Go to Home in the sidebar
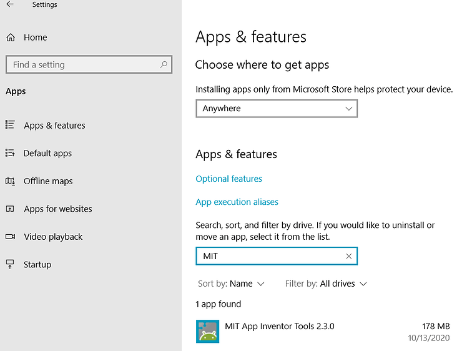472x351 pixels. pyautogui.click(x=35, y=37)
